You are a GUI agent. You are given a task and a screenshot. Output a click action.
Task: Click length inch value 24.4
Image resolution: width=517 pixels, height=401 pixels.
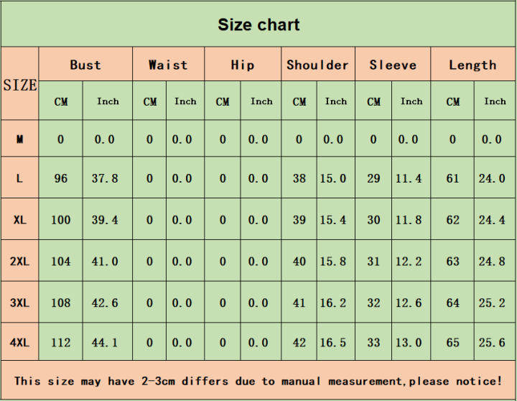[492, 220]
